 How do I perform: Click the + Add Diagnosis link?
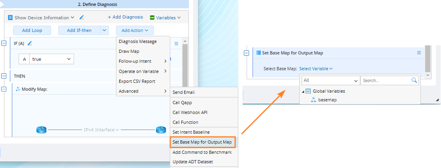[125, 17]
